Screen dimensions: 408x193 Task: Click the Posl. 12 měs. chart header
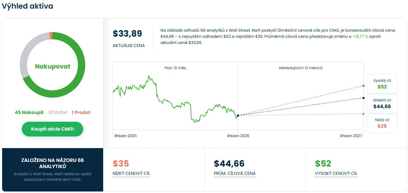176,68
